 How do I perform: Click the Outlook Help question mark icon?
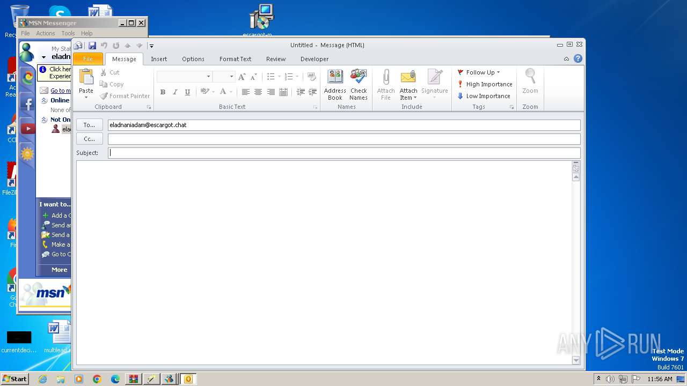click(x=578, y=58)
